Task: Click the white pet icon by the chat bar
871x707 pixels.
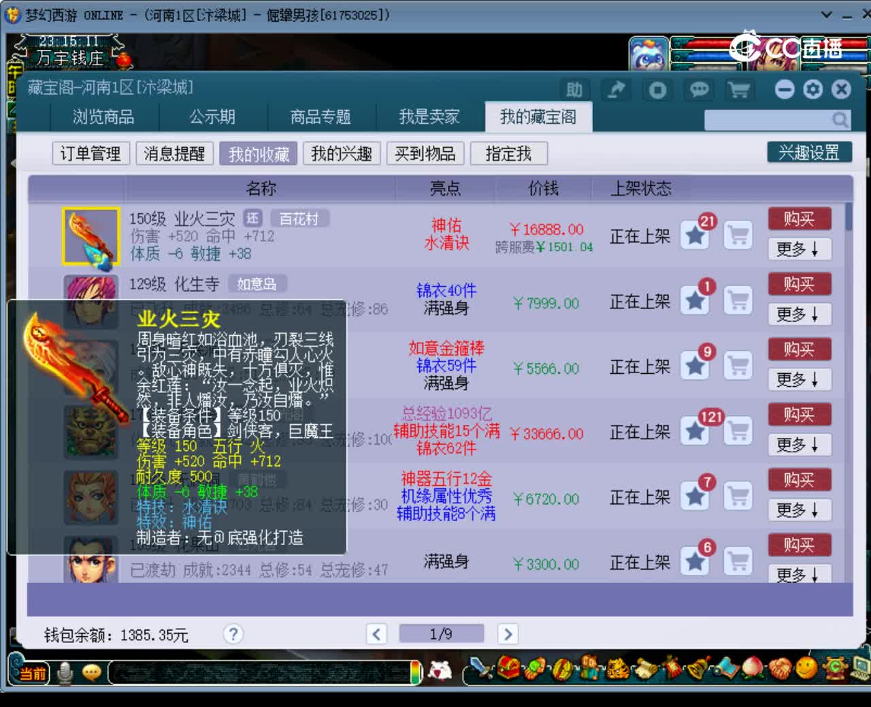Action: coord(440,671)
